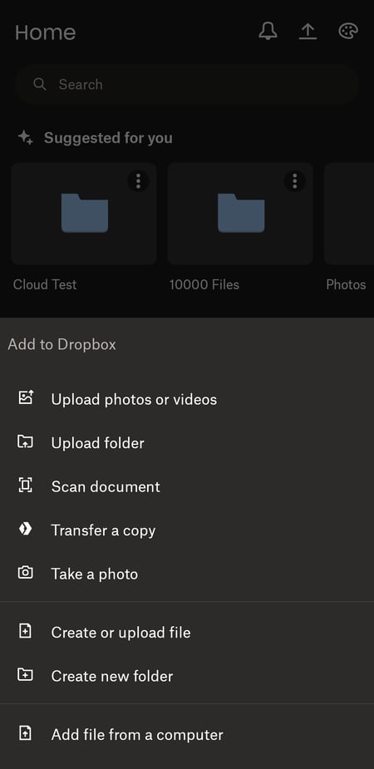Click the camera icon for Take a photo

25,572
